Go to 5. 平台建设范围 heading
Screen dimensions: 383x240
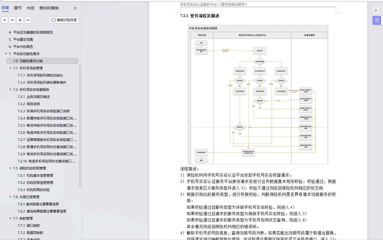(x=21, y=39)
